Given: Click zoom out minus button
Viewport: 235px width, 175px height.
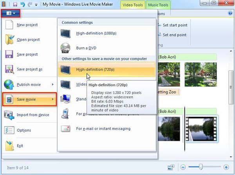Looking at the screenshot, I should (183, 167).
